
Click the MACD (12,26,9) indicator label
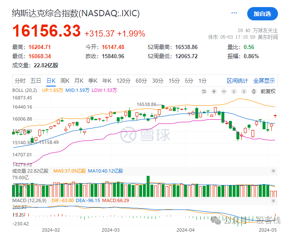29,200
